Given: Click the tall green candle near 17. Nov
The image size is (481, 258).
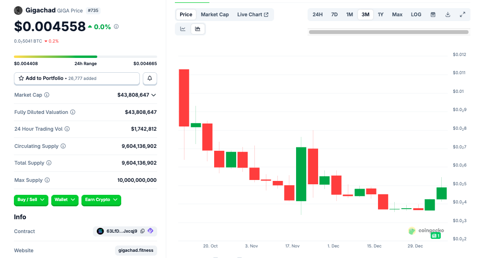Looking at the screenshot, I should [x=301, y=174].
